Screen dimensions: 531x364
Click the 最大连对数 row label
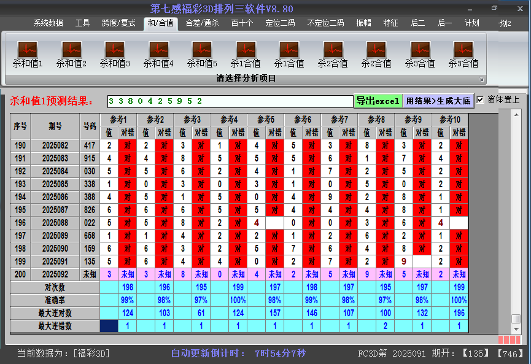click(55, 313)
